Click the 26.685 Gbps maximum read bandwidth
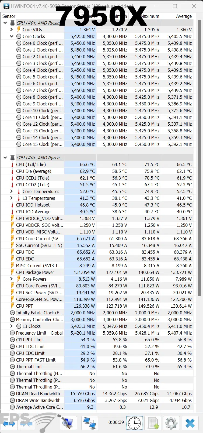The width and height of the screenshot is (203, 433). (x=147, y=394)
